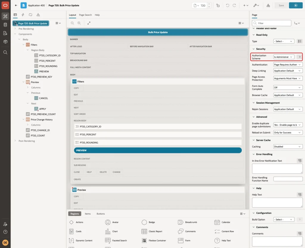Open the Form Auto Complete dropdown
Image resolution: width=305 pixels, height=248 pixels.
[x=288, y=88]
